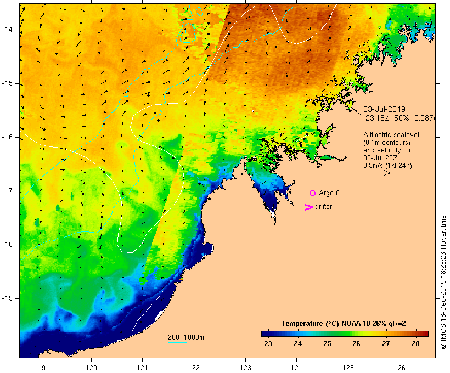Click longitude axis label 119
This screenshot has height=373, width=450.
[x=40, y=368]
